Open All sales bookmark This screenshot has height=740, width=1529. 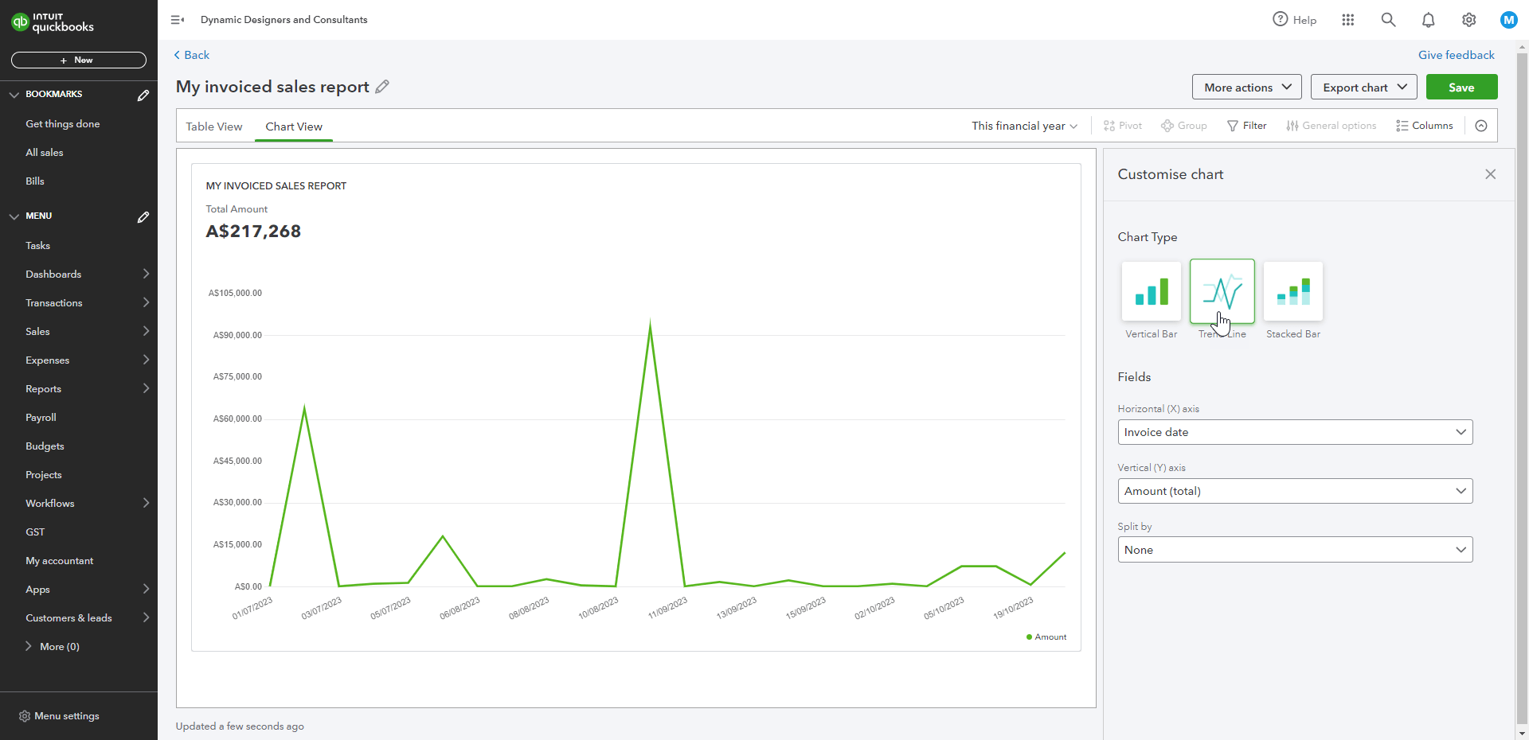45,153
